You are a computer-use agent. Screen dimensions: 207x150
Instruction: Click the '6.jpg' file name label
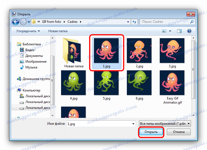[x=139, y=98]
